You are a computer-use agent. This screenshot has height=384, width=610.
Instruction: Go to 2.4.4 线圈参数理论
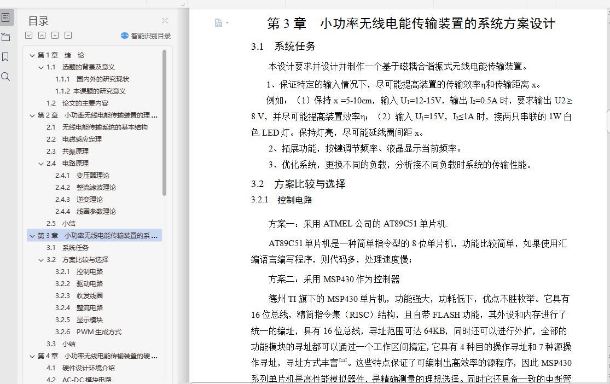[x=85, y=212]
